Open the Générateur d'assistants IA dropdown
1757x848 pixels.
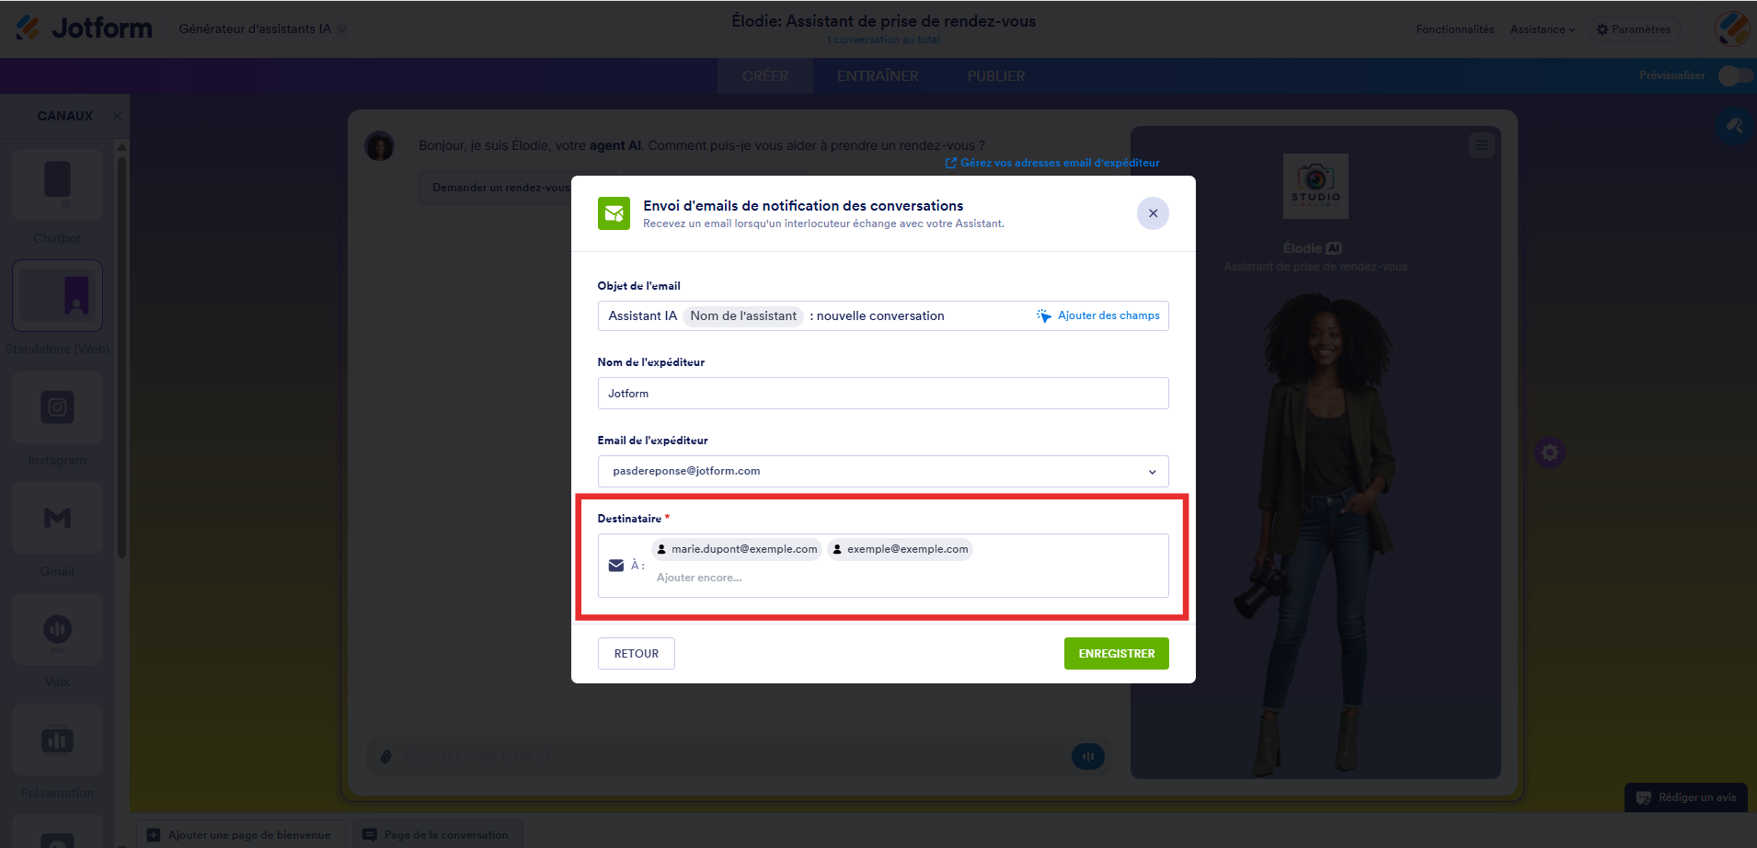(263, 29)
